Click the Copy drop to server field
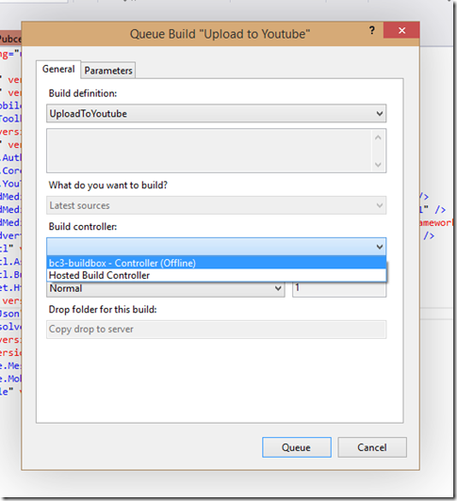 pyautogui.click(x=216, y=329)
